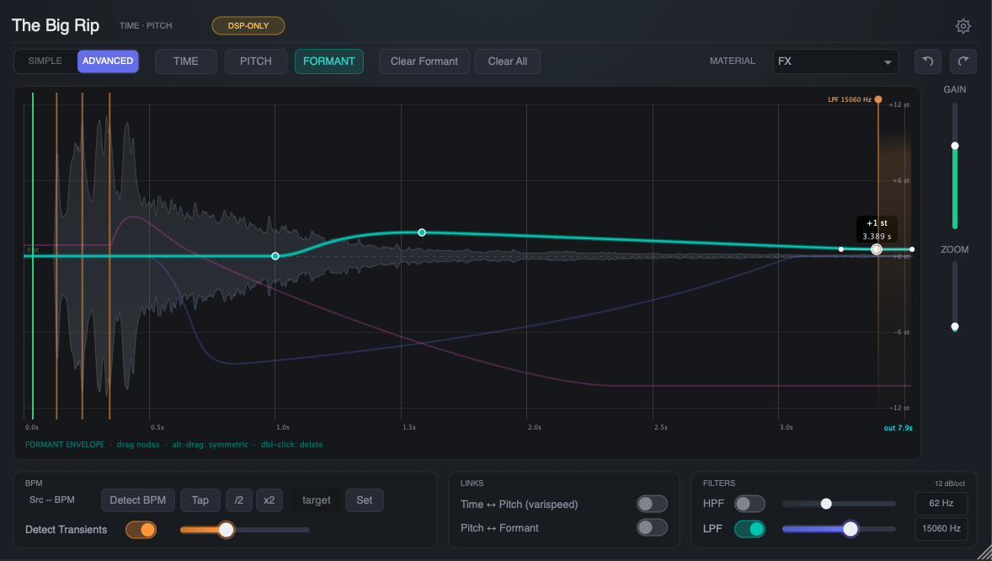The width and height of the screenshot is (992, 561).
Task: Click the 15060 Hz LPF value field
Action: pos(941,529)
